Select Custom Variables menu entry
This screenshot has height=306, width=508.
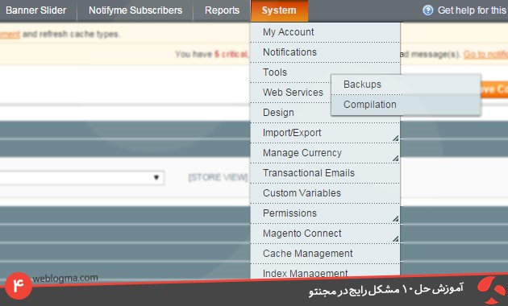click(325, 193)
